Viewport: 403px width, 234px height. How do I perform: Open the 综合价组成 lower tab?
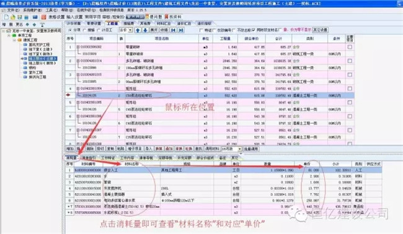pyautogui.click(x=205, y=157)
